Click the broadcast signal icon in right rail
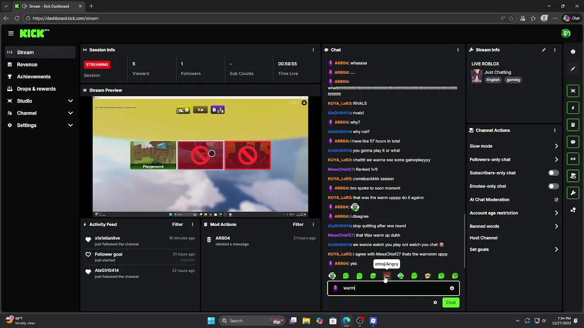 pyautogui.click(x=573, y=159)
